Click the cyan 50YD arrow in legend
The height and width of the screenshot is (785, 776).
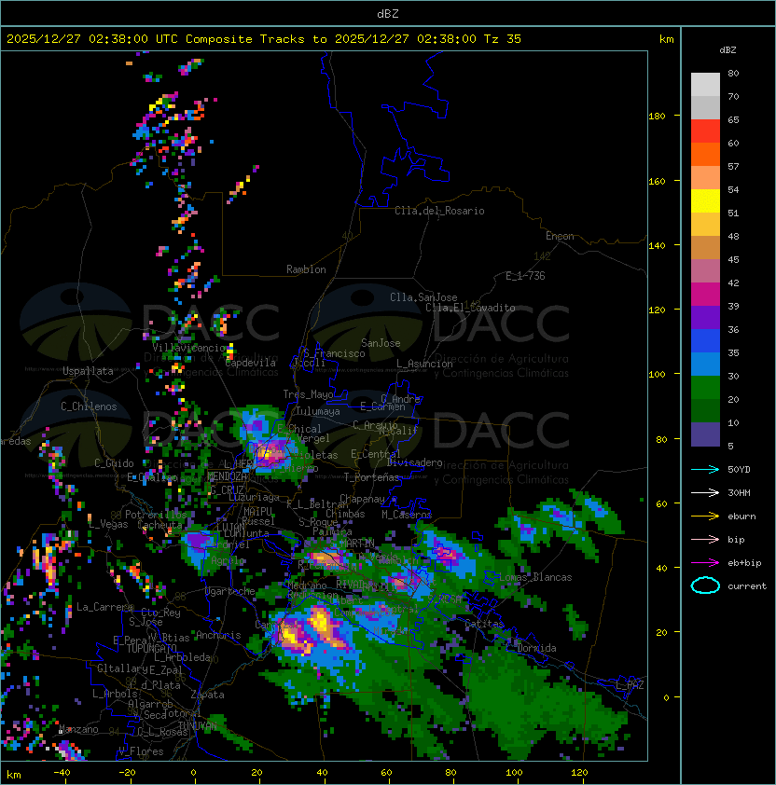coord(705,469)
